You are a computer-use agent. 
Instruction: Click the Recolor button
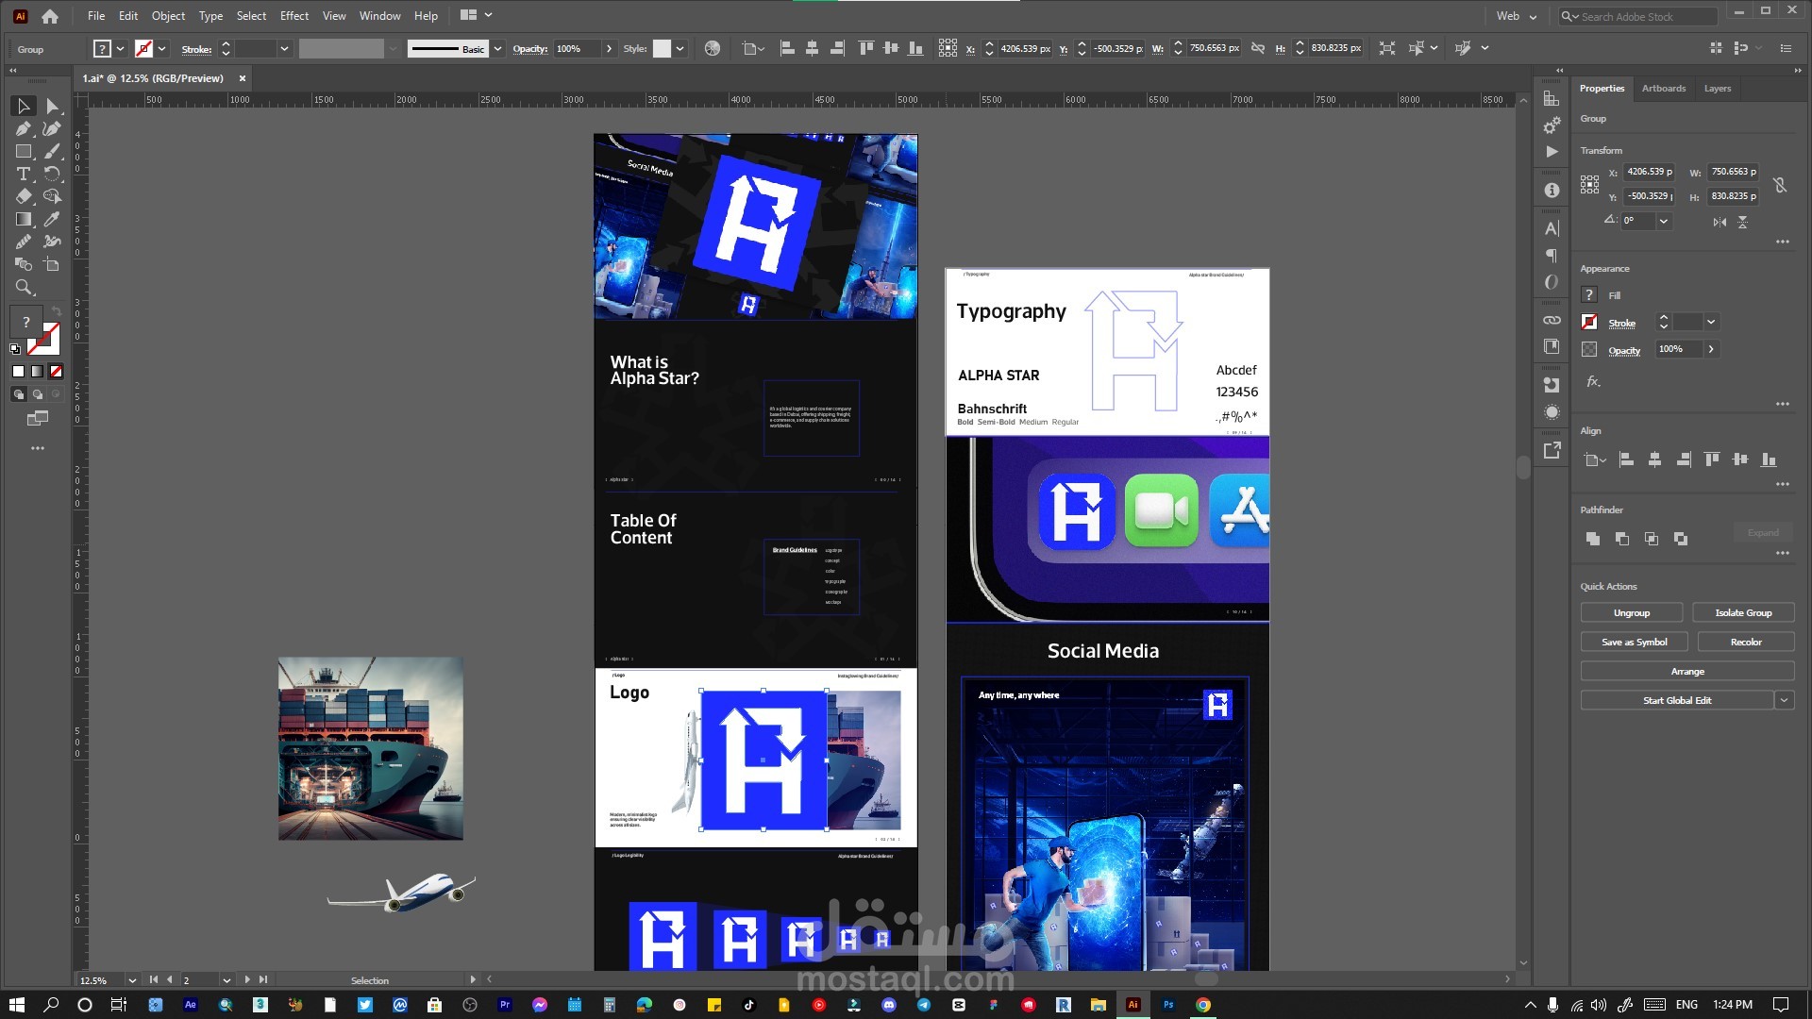click(1745, 643)
